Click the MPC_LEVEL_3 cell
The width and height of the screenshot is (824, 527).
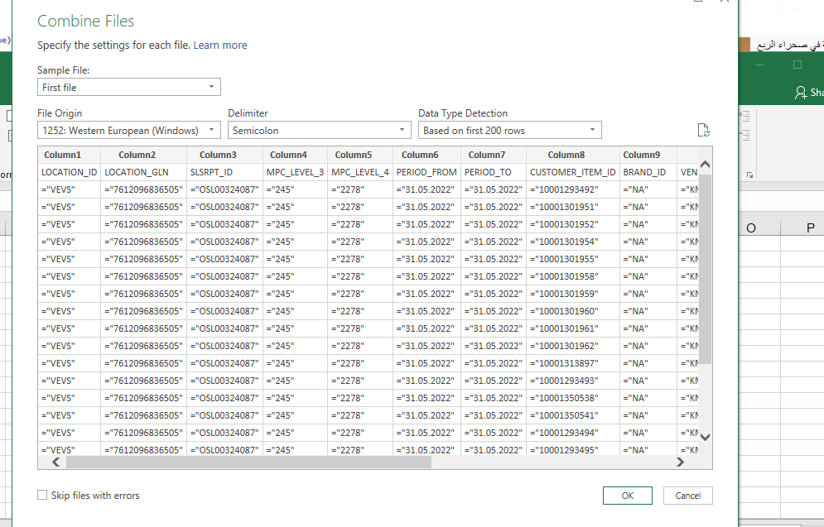click(295, 172)
